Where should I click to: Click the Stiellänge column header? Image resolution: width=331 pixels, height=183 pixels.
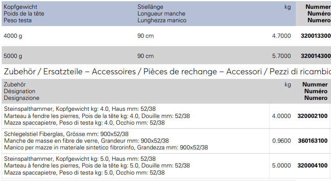(x=162, y=13)
